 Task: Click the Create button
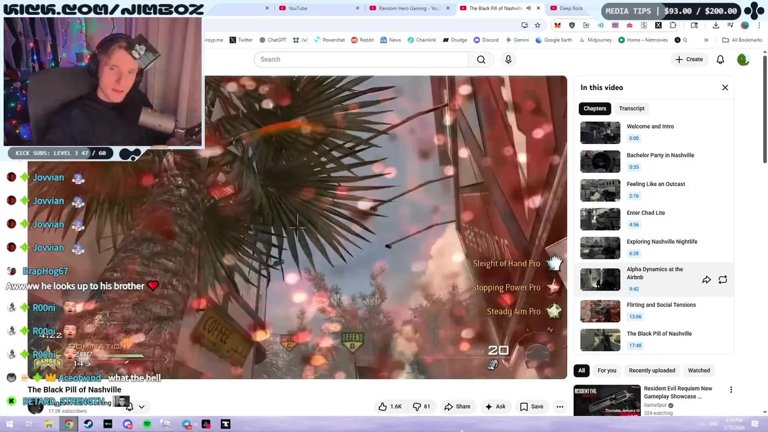pos(689,59)
